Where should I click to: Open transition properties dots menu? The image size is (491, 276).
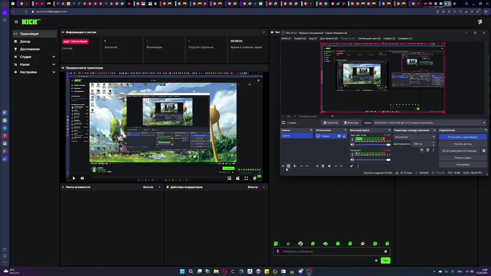(433, 150)
